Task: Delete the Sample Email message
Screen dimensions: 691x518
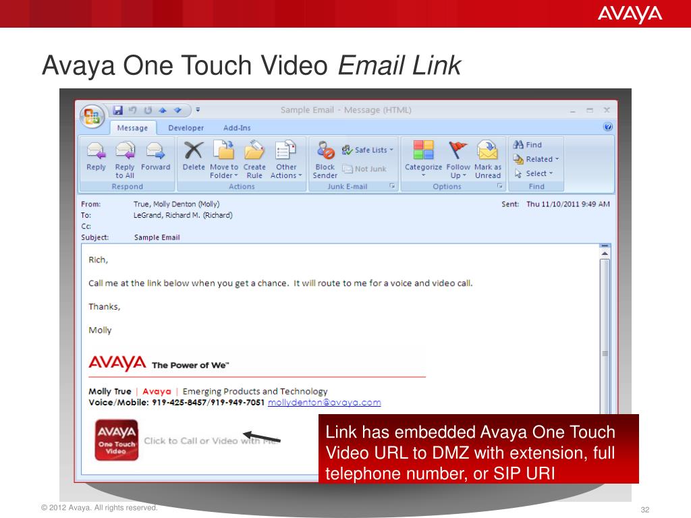Action: pos(194,156)
